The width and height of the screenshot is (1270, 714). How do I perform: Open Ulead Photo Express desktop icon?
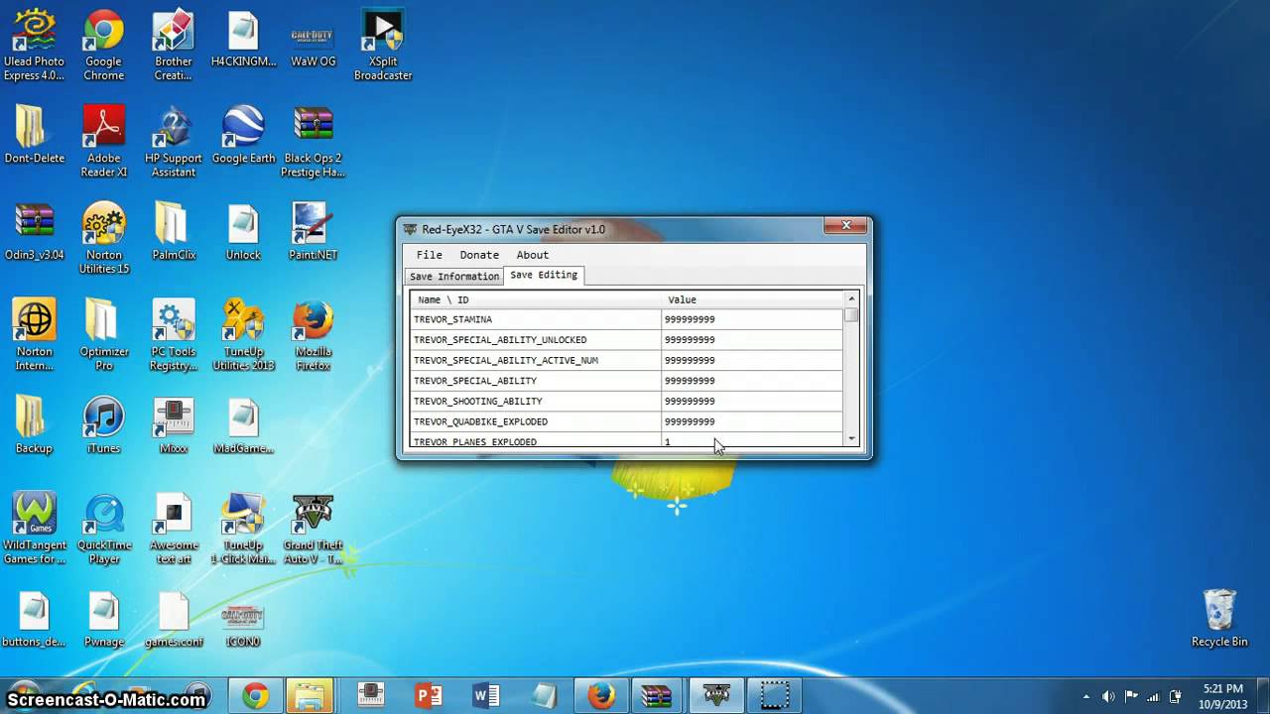point(35,45)
